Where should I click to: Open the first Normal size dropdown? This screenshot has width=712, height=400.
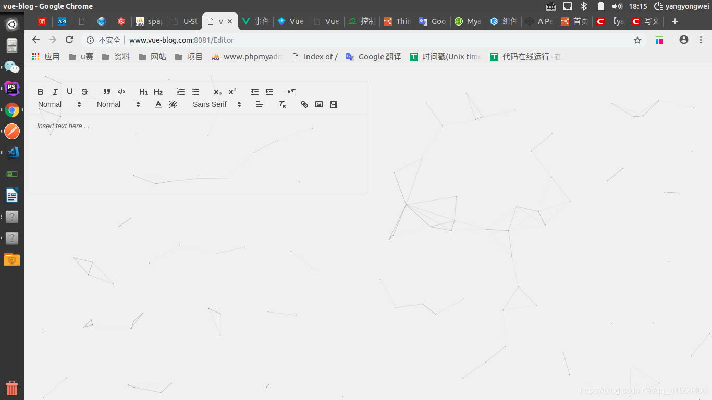click(x=60, y=104)
